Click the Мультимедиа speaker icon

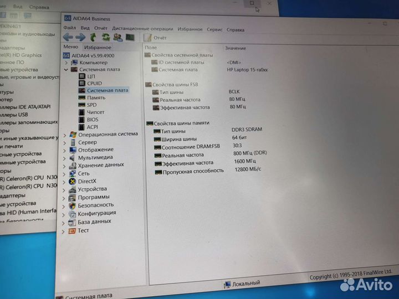(x=73, y=158)
